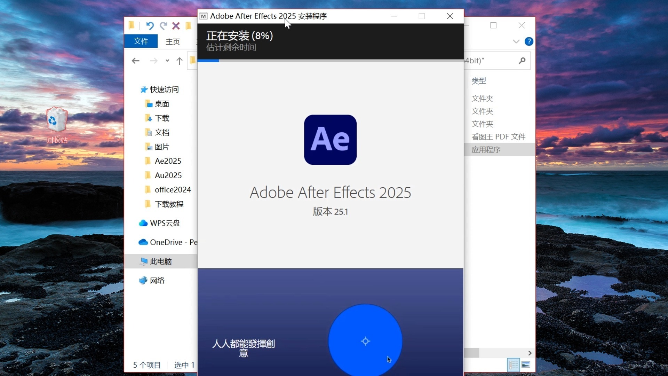668x376 pixels.
Task: Open the 主页 ribbon tab
Action: pos(173,41)
